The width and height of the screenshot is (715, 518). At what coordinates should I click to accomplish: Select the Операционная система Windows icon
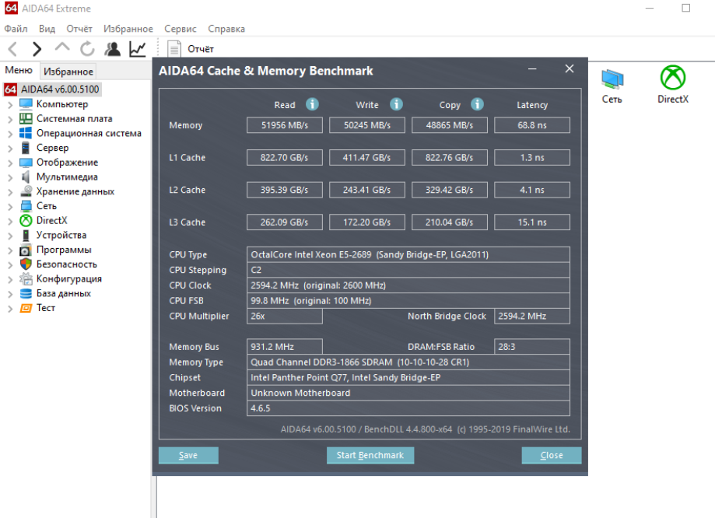pos(26,133)
